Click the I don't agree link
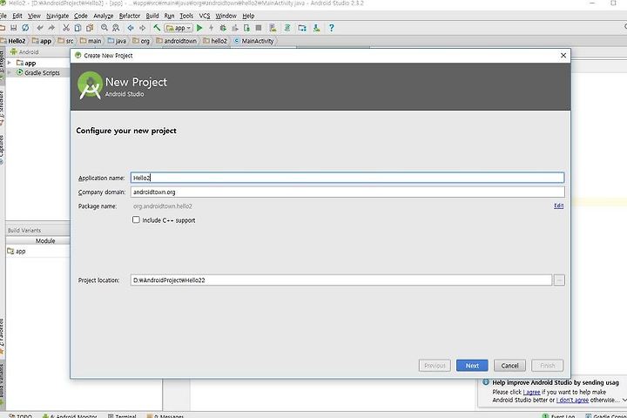627x418 pixels. tap(572, 400)
